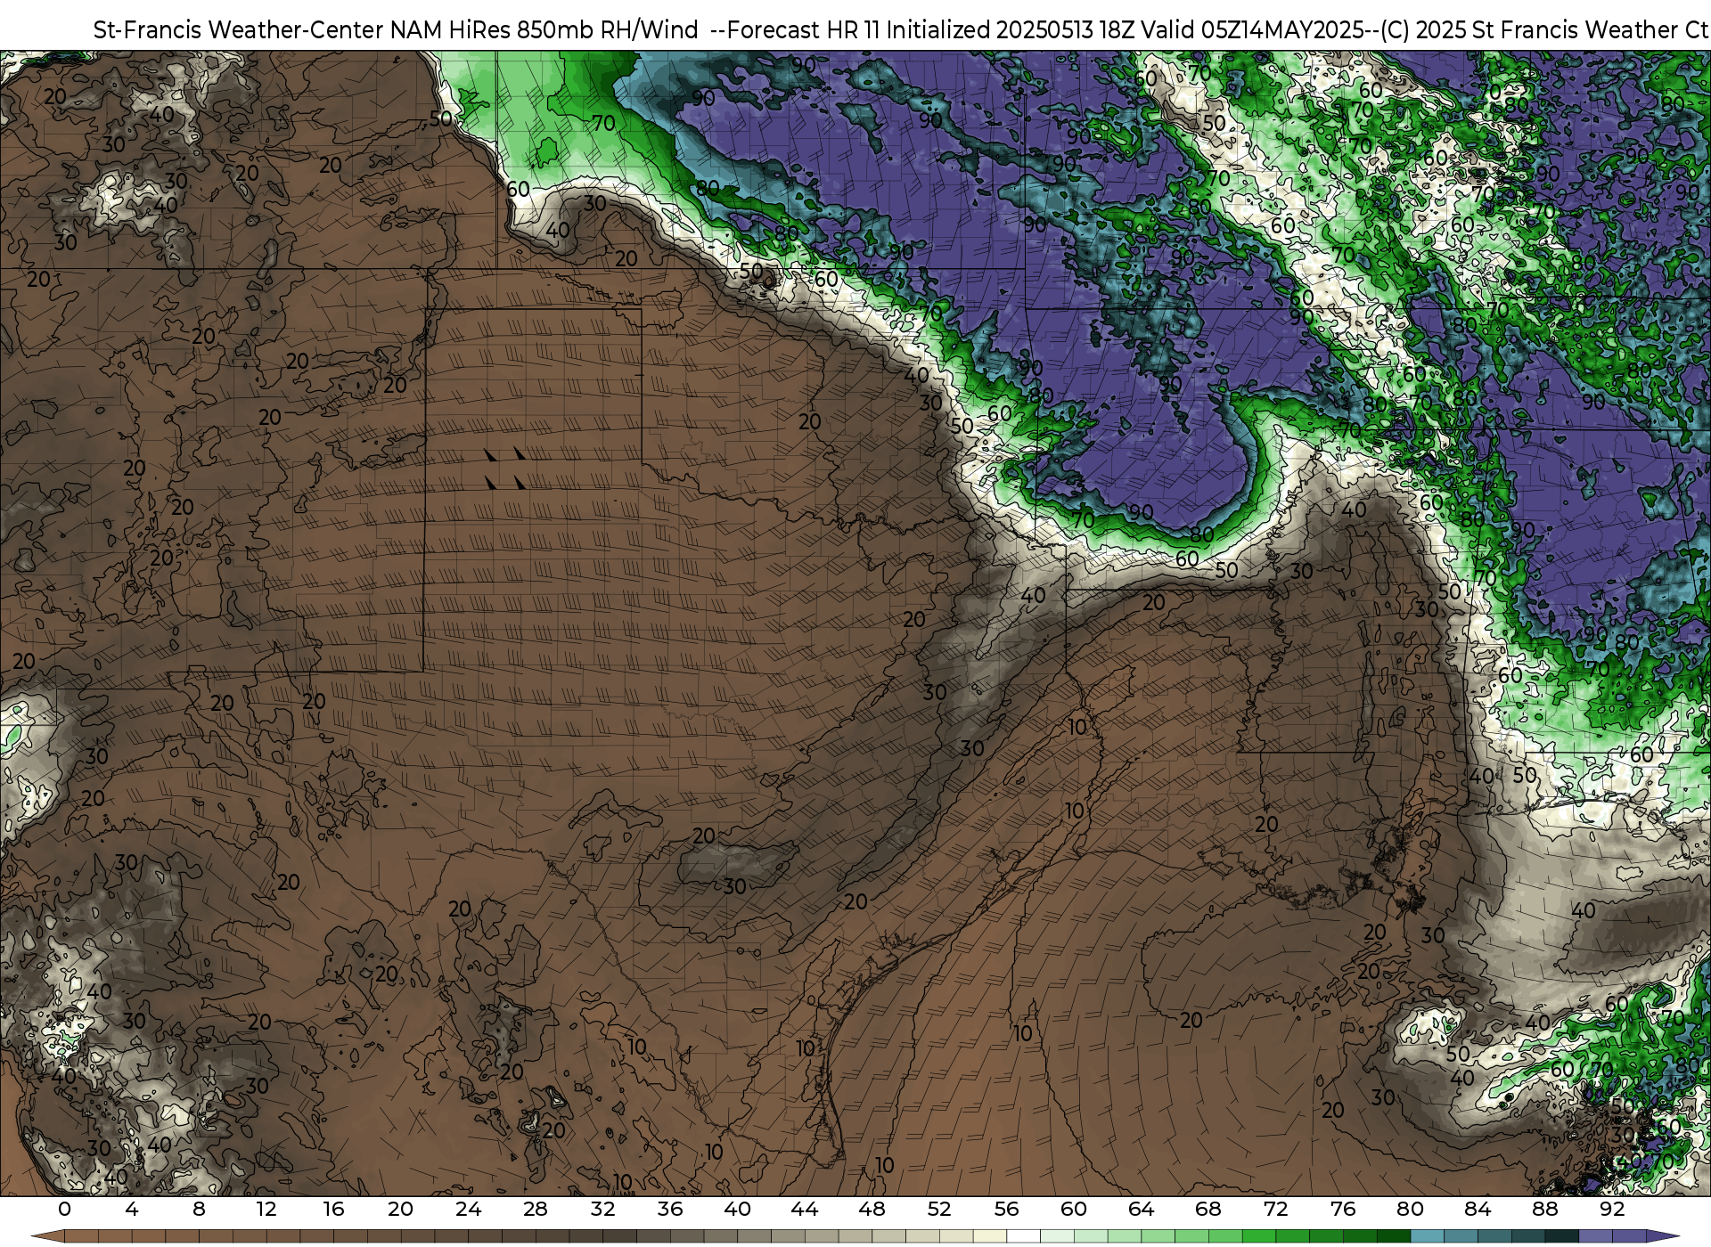Click colorbar tick label '16'
The image size is (1711, 1247).
tap(333, 1209)
